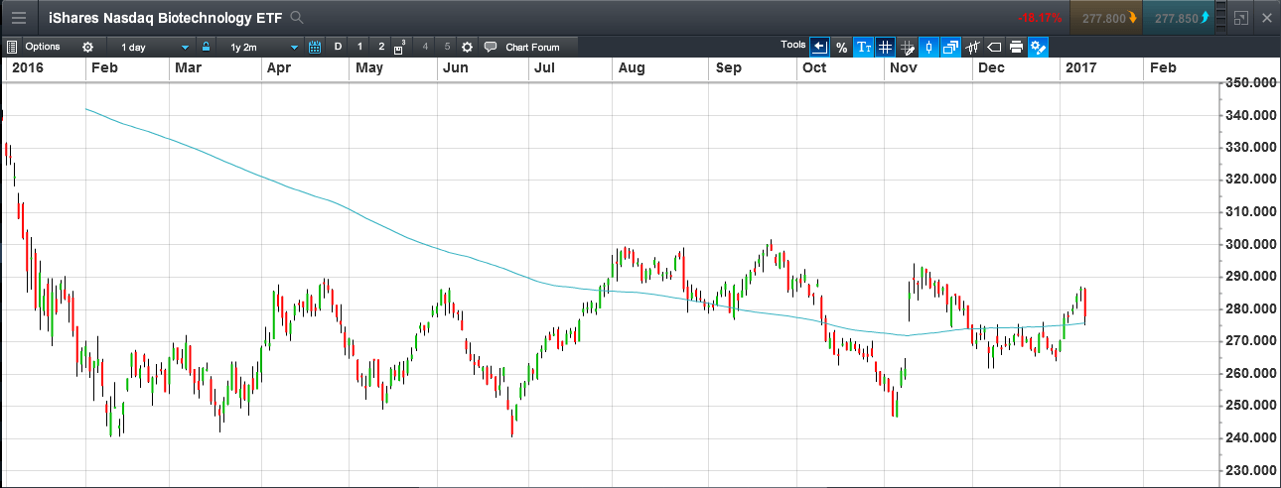Toggle the time period lock icon

click(x=207, y=47)
